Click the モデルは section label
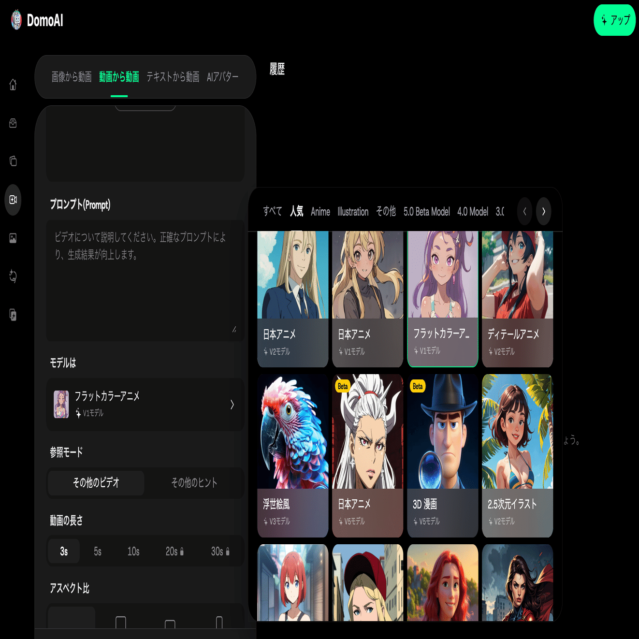Screen dimensions: 639x639 tap(63, 363)
